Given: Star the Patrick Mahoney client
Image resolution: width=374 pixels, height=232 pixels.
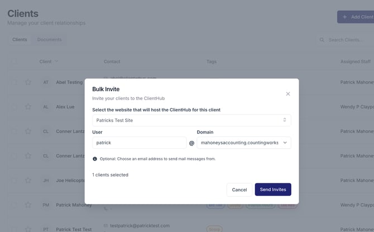Looking at the screenshot, I should coord(28,205).
